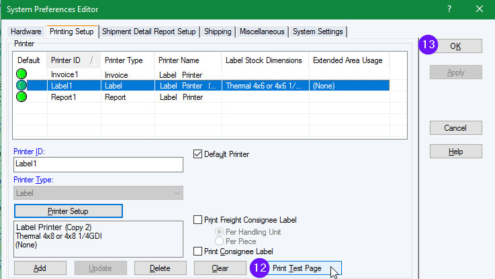Click 'Label Printer (Copy 2)' in setup summary box

click(54, 227)
